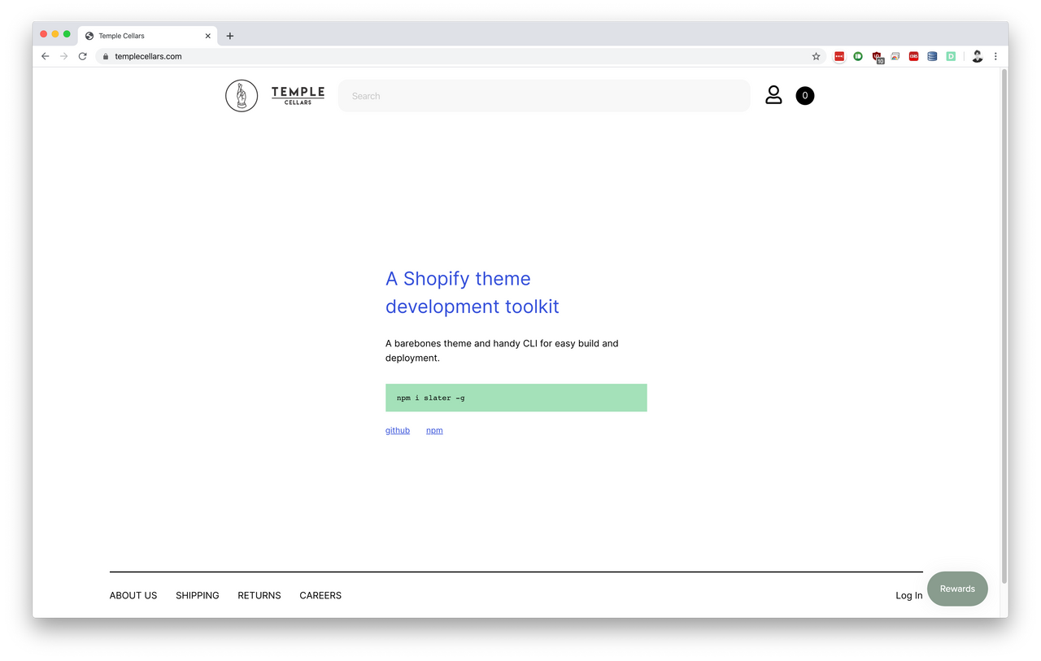The height and width of the screenshot is (661, 1041).
Task: Open the Chrome profile avatar
Action: 978,56
